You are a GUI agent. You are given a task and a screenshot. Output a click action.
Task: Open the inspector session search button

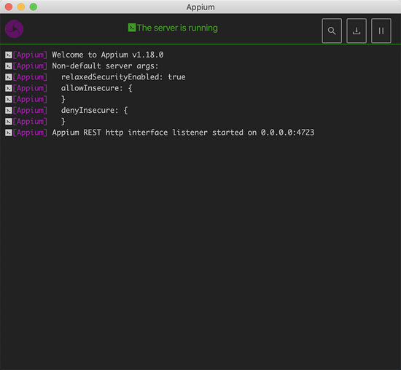click(332, 31)
